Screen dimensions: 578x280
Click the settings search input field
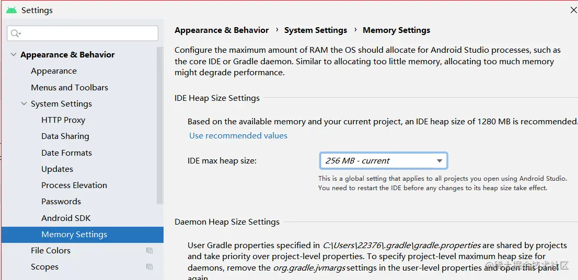coord(86,33)
